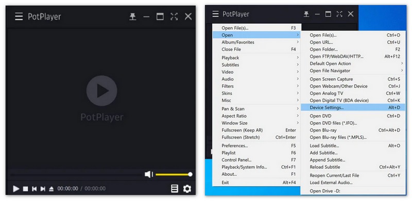This screenshot has height=201, width=412.
Task: Pin right PotPlayer window on top
Action: [306, 14]
